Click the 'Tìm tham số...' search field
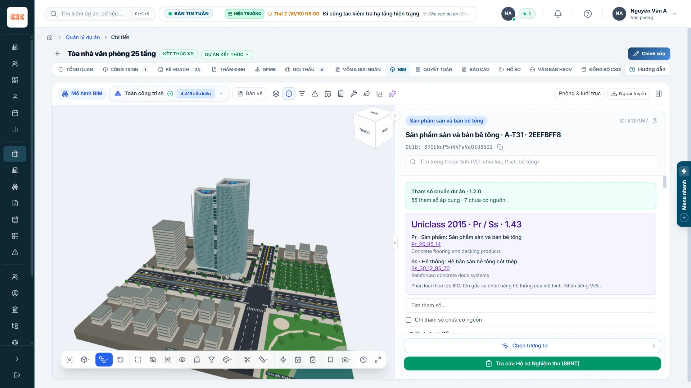Image resolution: width=691 pixels, height=388 pixels. tap(530, 305)
